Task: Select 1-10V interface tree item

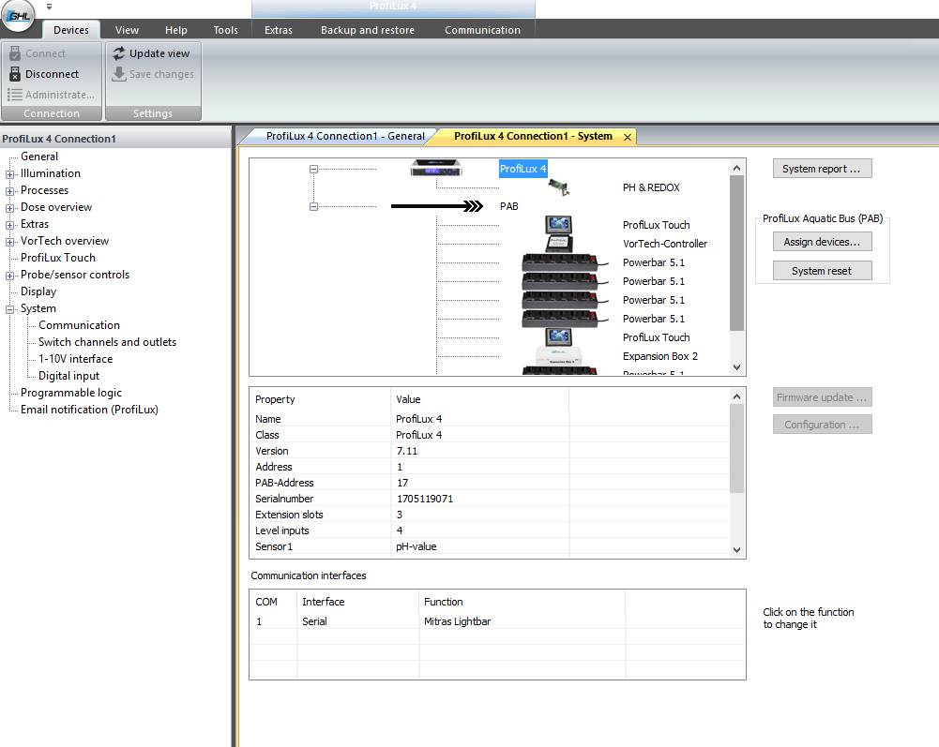Action: [75, 359]
